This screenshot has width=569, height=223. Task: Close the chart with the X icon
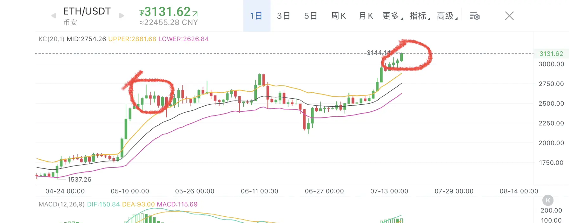coord(509,16)
